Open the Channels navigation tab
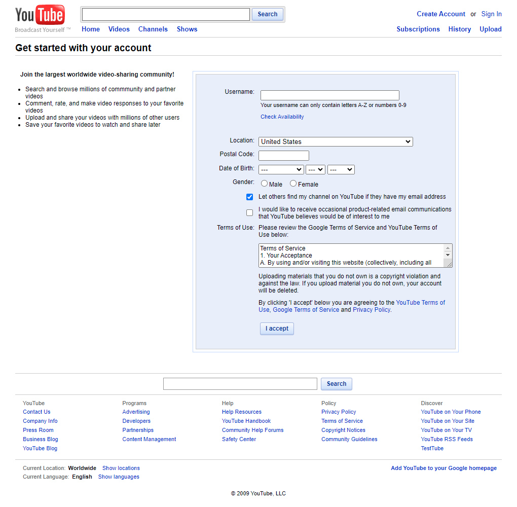Viewport: 517px width, 507px height. click(x=153, y=29)
